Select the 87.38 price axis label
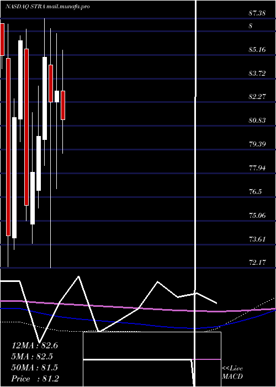The height and width of the screenshot is (387, 276). [257, 13]
